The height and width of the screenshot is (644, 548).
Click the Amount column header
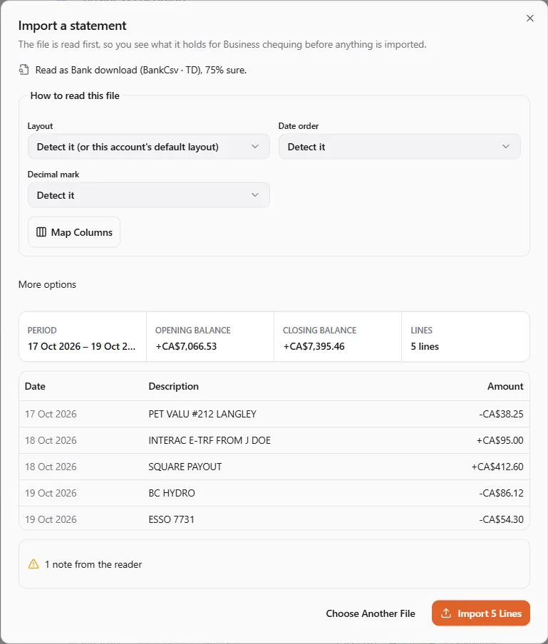(505, 386)
